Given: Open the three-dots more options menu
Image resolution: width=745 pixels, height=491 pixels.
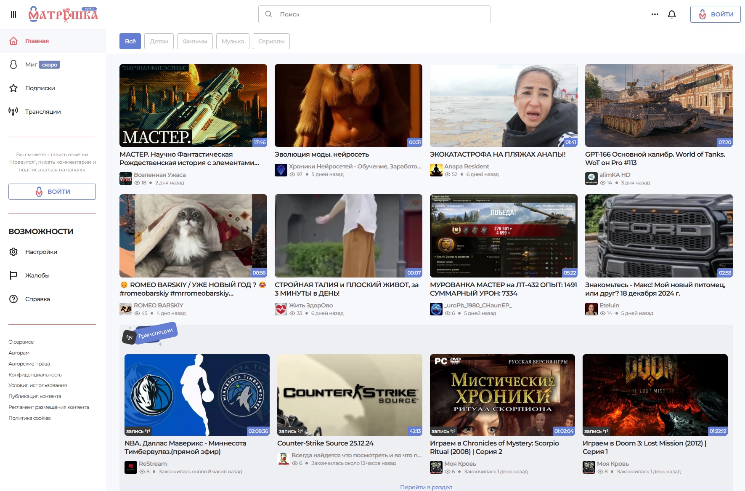Looking at the screenshot, I should pyautogui.click(x=655, y=14).
